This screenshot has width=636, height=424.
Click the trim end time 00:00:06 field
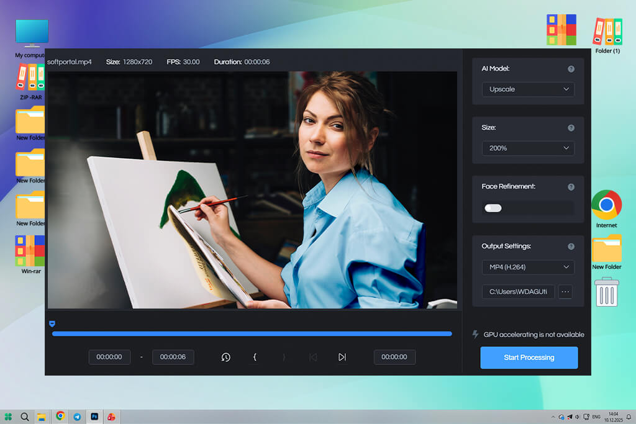coord(173,357)
